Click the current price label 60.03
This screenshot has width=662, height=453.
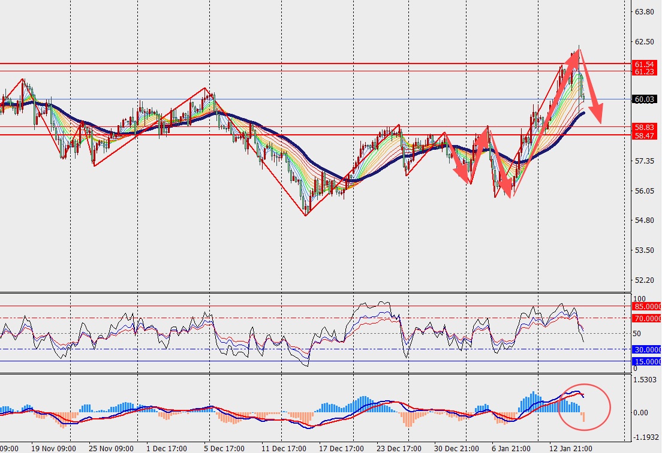(644, 99)
